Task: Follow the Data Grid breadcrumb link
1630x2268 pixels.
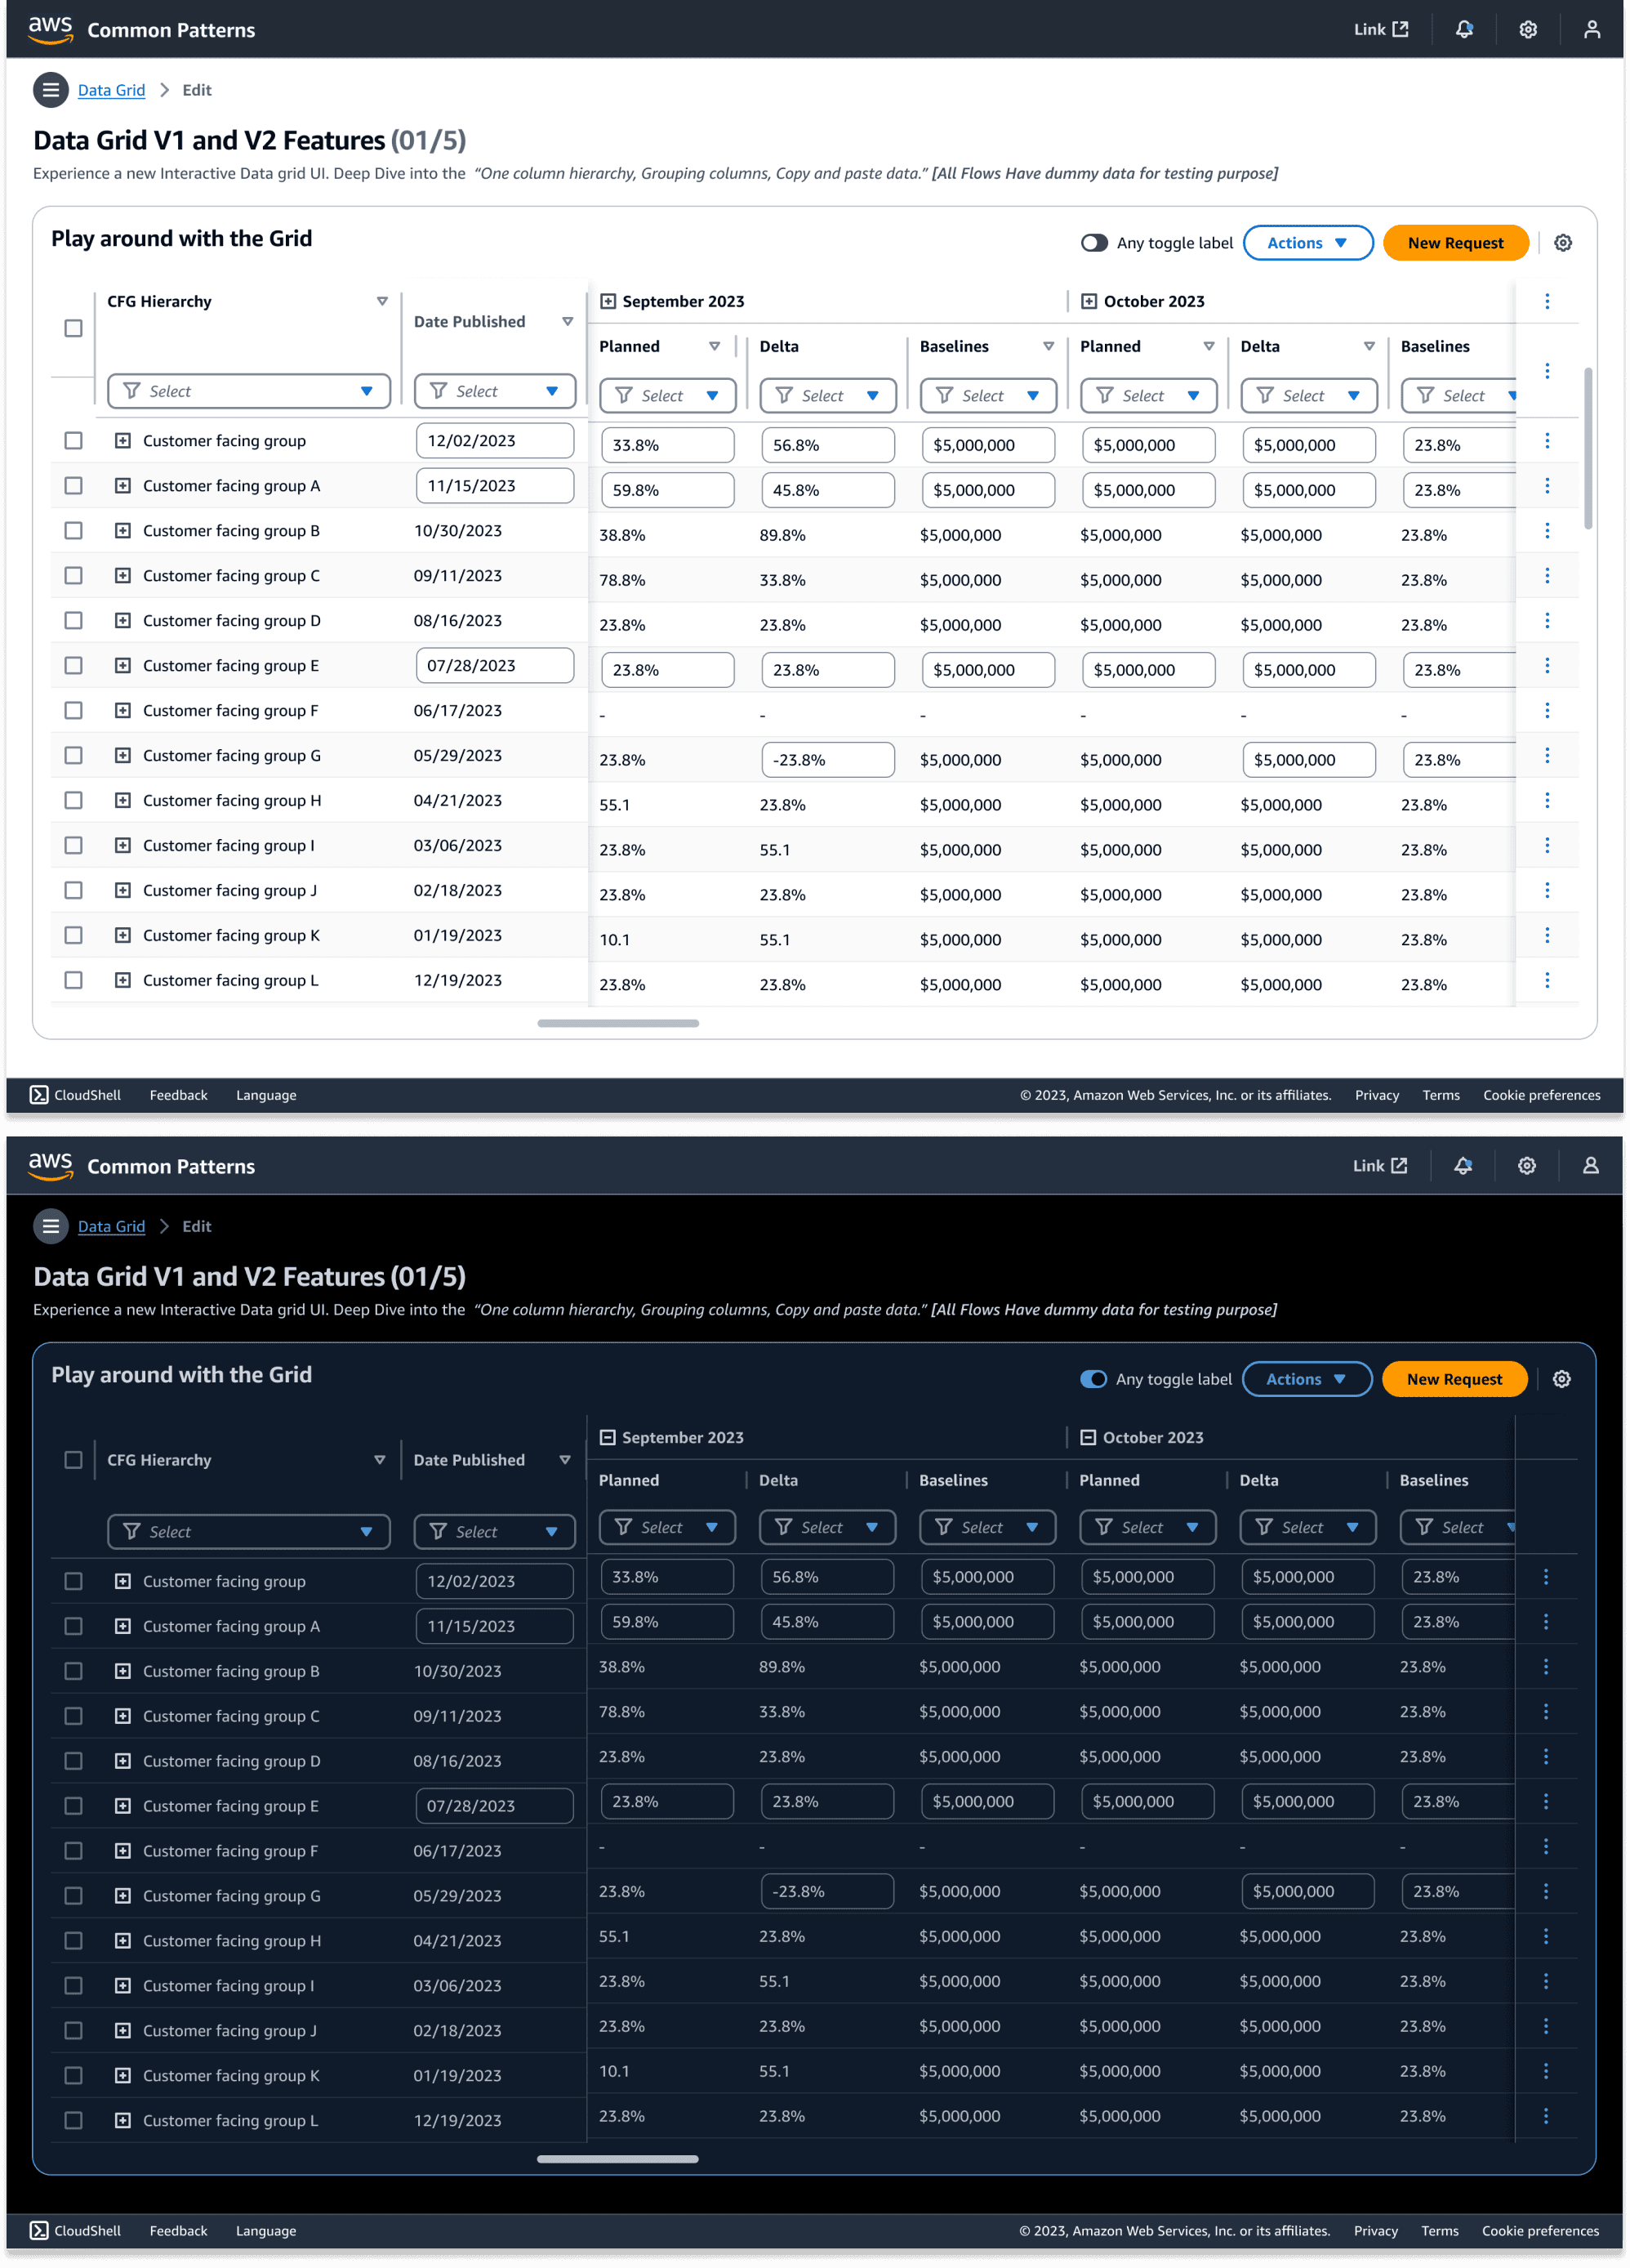Action: (x=110, y=90)
